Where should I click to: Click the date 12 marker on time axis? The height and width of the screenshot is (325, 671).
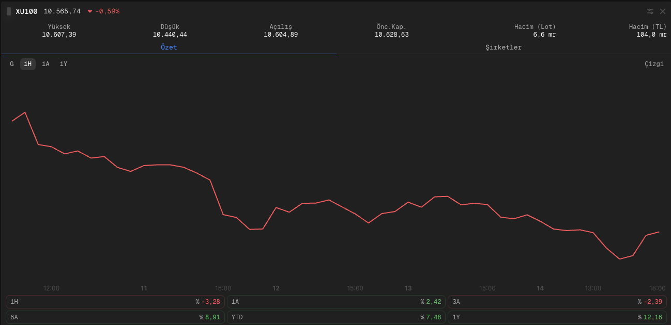(276, 288)
